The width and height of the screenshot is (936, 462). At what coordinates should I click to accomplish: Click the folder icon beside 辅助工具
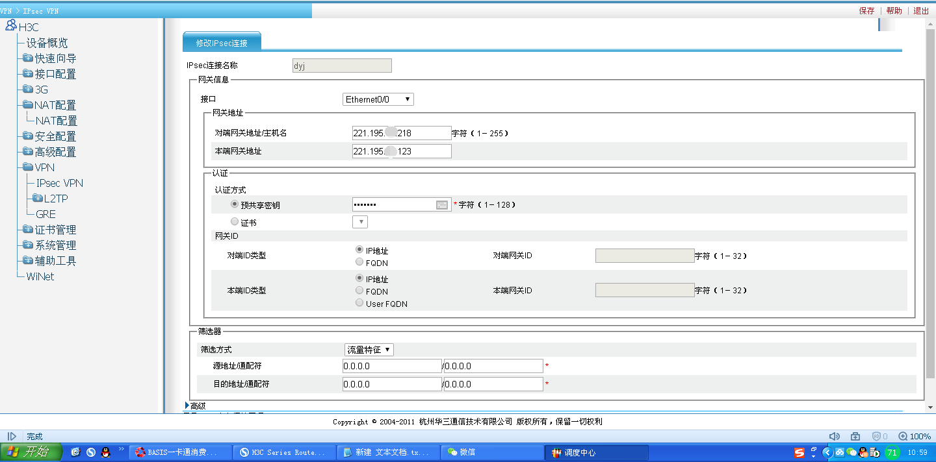28,261
